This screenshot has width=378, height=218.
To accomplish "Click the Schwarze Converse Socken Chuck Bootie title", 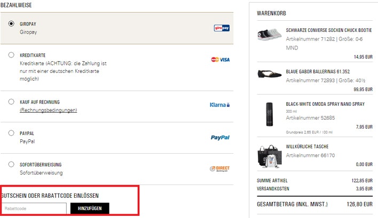I will [x=329, y=30].
